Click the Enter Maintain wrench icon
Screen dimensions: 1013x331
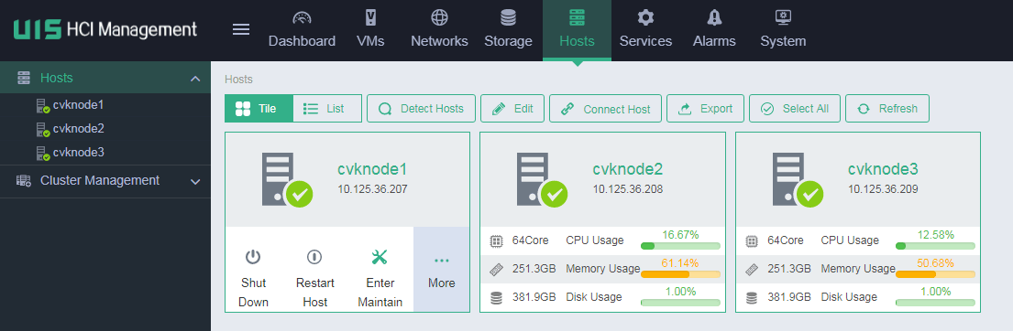380,258
